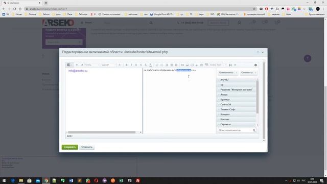The width and height of the screenshot is (327, 184).
Task: Open the arrow menu next to Сниппеты
Action: (x=255, y=73)
